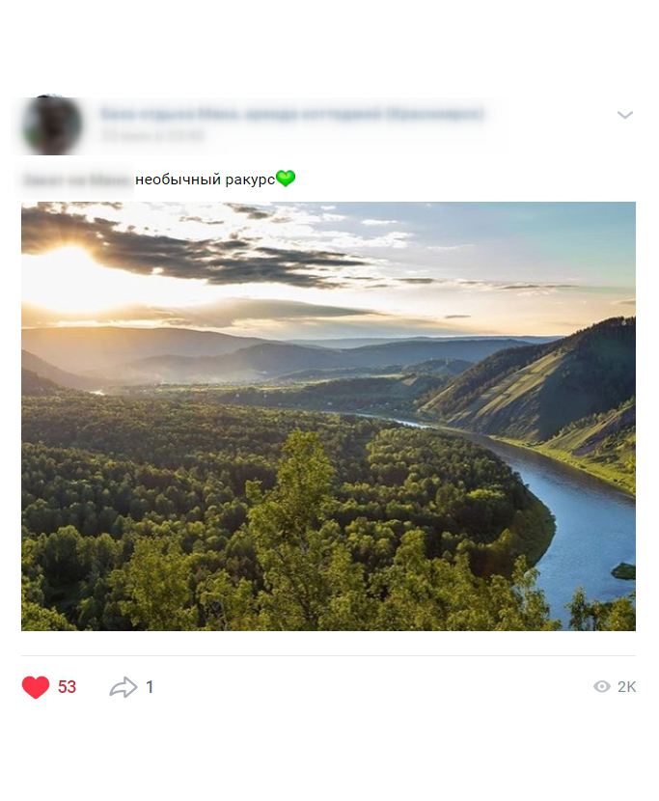Click the eye views icon
The image size is (659, 801).
(x=602, y=686)
